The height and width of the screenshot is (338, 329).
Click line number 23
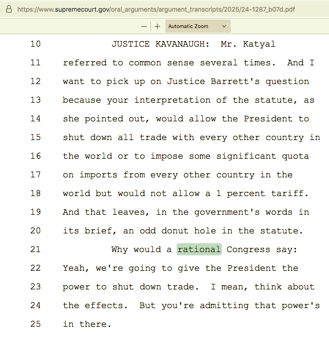pyautogui.click(x=35, y=287)
